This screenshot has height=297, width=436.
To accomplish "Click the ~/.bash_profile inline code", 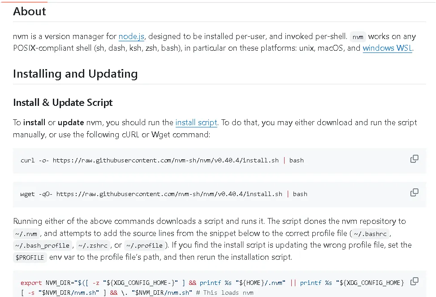I will (42, 245).
